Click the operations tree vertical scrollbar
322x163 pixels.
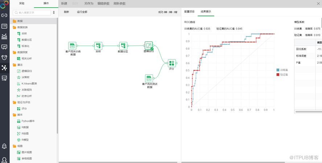(x=57, y=76)
